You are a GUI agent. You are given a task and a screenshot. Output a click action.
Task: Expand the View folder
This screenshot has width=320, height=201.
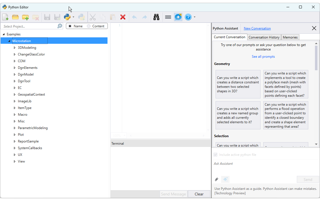pos(15,161)
